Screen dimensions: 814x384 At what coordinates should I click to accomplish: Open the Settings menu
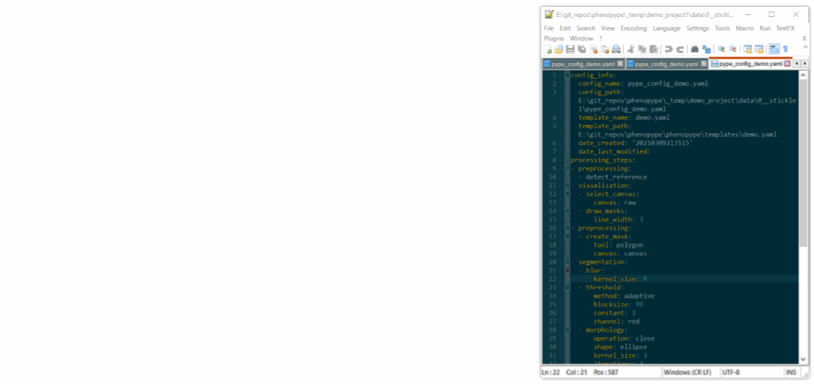tap(697, 28)
